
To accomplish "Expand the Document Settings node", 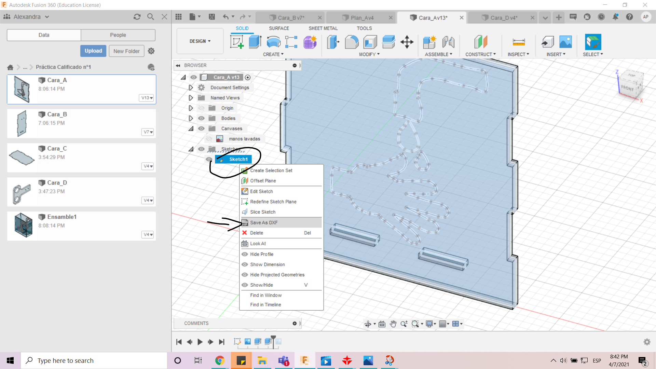I will (191, 87).
